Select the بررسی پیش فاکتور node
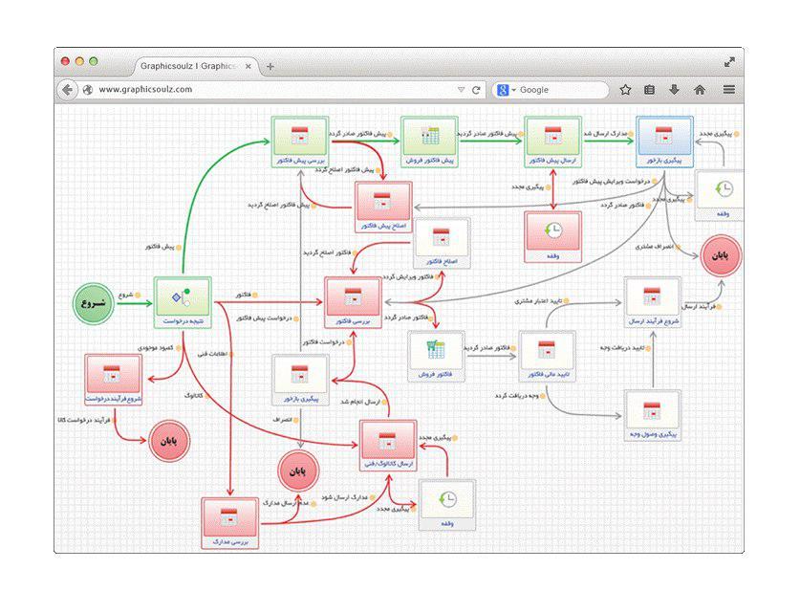The image size is (800, 613). coord(300,142)
